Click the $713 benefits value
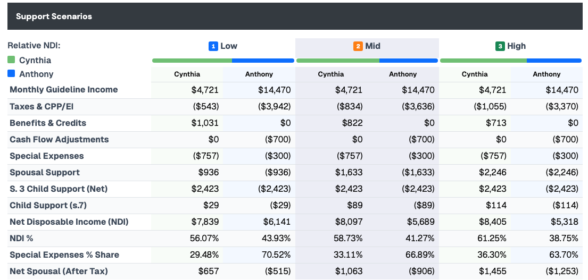 click(x=496, y=123)
